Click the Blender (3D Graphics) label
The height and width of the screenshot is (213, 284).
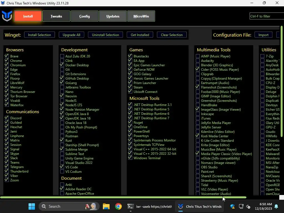coord(217,65)
